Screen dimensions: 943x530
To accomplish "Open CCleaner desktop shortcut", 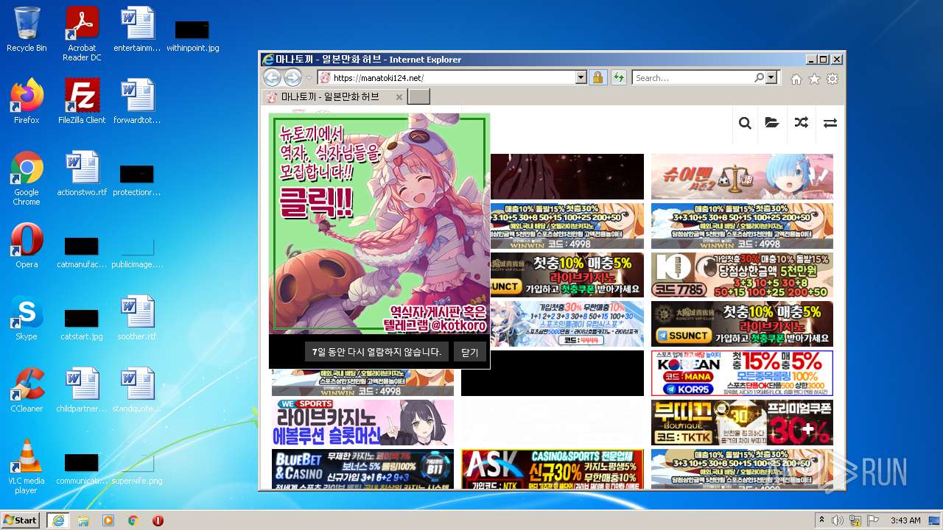I will click(27, 390).
